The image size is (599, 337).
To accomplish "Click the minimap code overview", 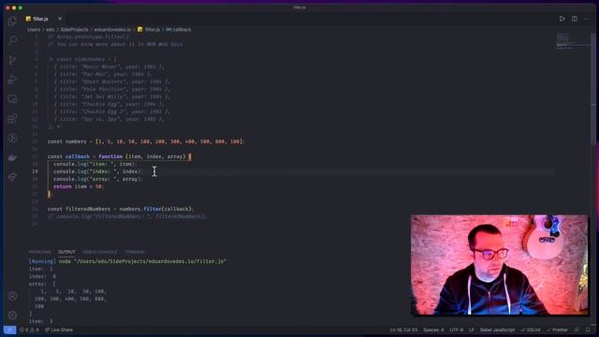I will 572,41.
